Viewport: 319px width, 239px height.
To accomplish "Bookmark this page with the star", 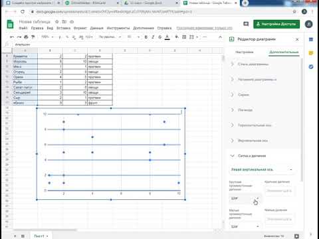I will tap(294, 11).
